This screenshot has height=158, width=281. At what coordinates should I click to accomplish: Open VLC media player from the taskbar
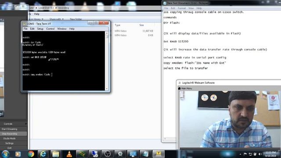coord(69,154)
